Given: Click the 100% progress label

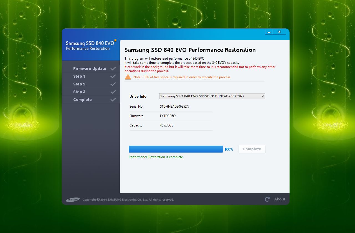Looking at the screenshot, I should click(229, 149).
